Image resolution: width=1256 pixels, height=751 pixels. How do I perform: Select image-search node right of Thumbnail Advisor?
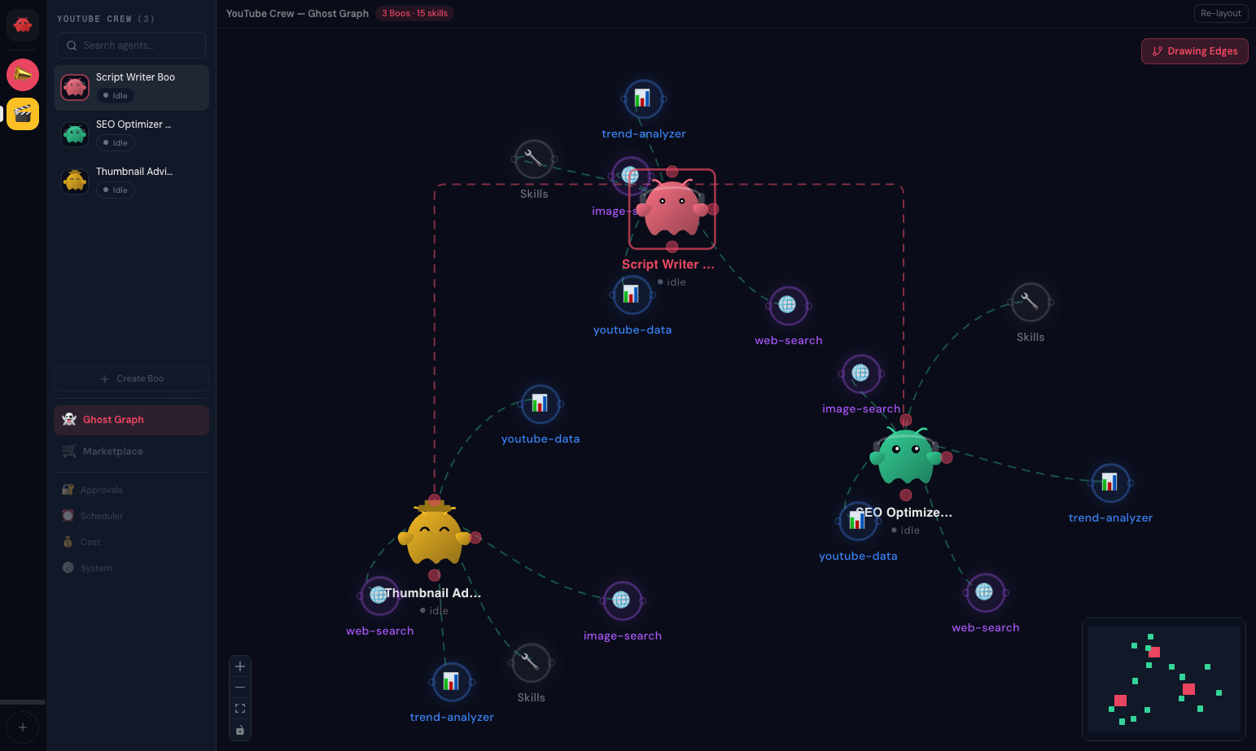pos(622,601)
